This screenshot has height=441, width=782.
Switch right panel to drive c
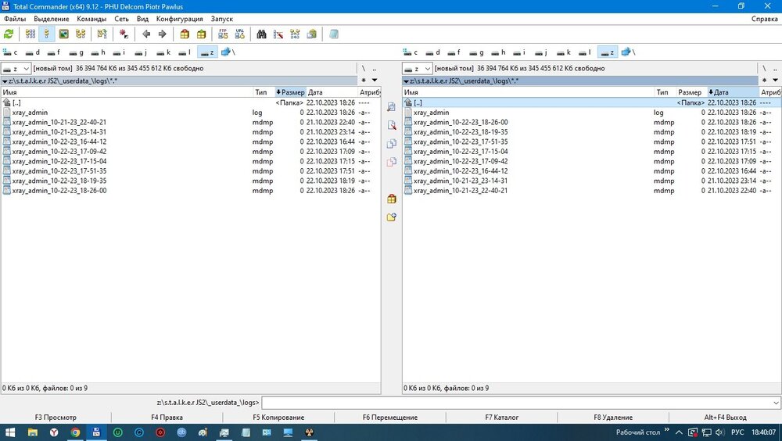pos(411,52)
